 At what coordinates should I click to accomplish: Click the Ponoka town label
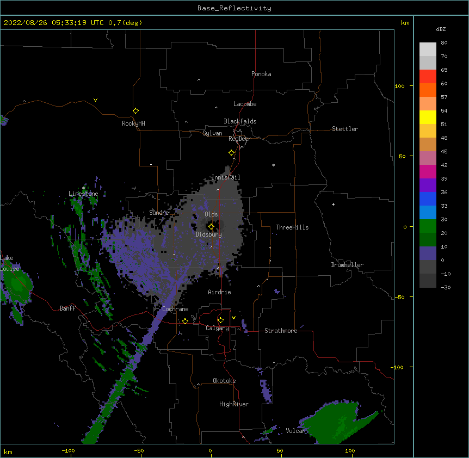point(261,74)
